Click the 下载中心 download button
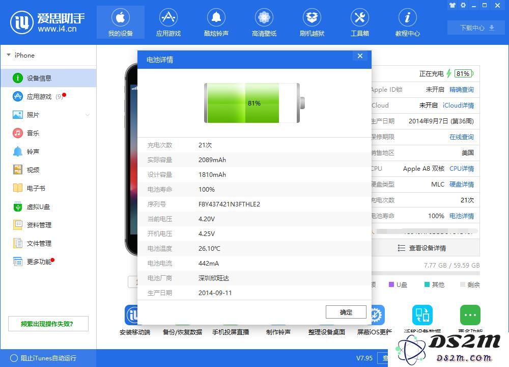This screenshot has height=367, width=509. [476, 28]
